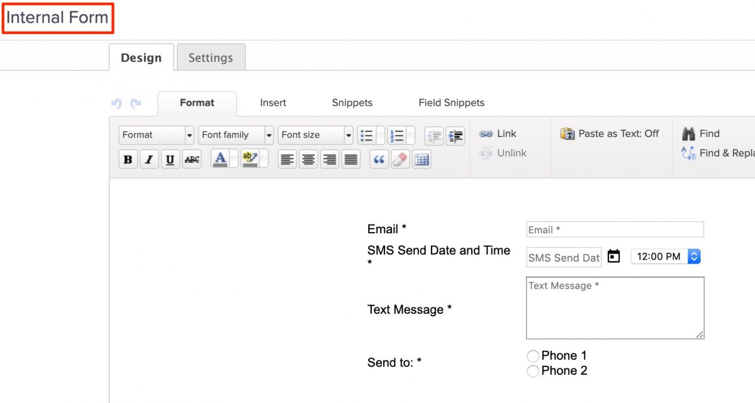Apply strikethrough formatting
This screenshot has width=755, height=403.
[191, 159]
